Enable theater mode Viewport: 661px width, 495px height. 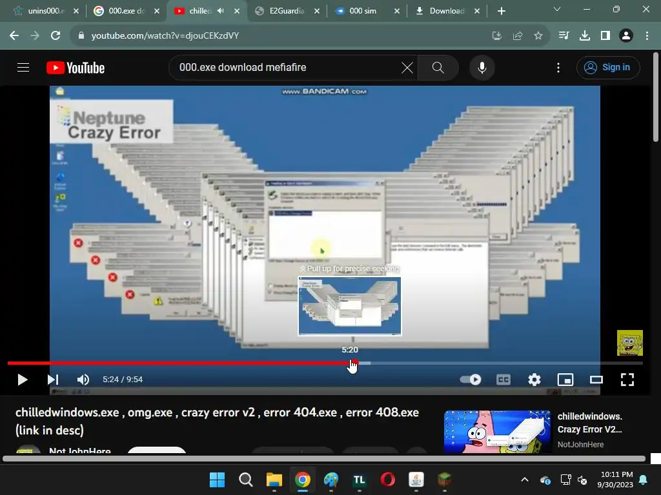tap(596, 380)
